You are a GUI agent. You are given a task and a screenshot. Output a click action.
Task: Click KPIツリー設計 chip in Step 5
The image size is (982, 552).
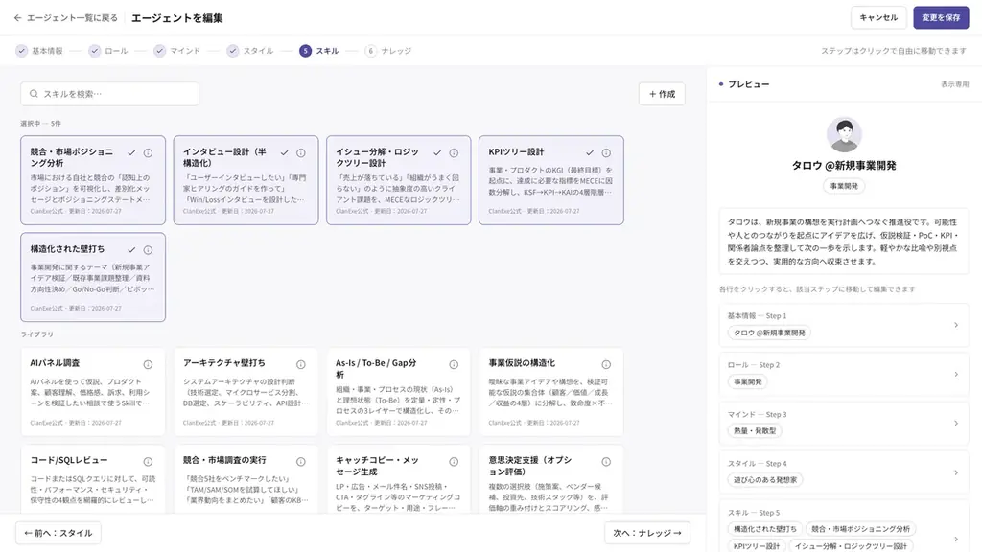tap(757, 546)
